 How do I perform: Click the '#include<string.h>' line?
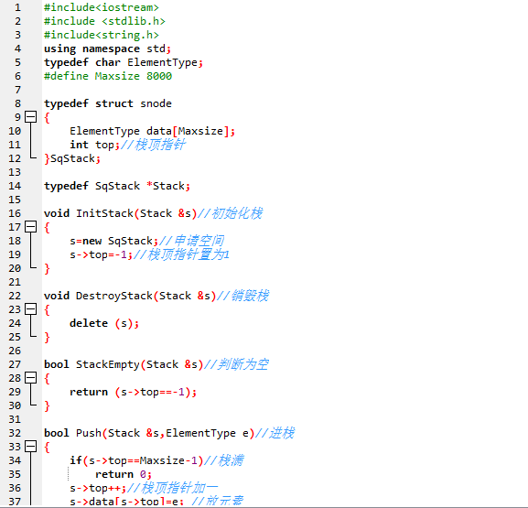[x=102, y=35]
